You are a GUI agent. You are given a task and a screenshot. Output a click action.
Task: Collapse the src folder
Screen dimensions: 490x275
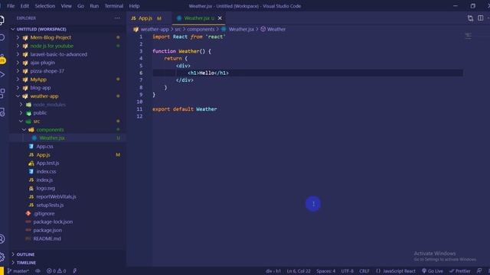[x=36, y=121]
